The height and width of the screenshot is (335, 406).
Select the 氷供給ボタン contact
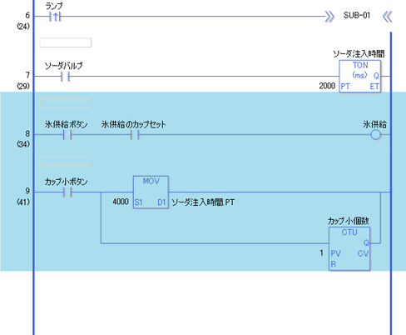point(67,135)
